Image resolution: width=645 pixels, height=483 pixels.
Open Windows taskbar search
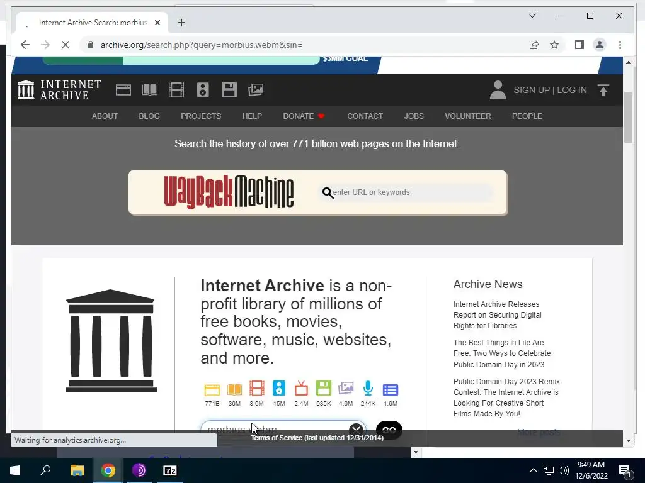coord(45,470)
